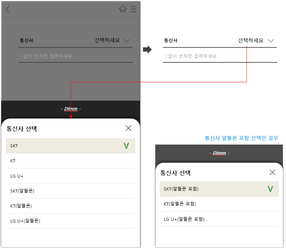The width and height of the screenshot is (286, 250).
Task: Close the 통신사 선택 bottom sheet
Action: (x=128, y=128)
